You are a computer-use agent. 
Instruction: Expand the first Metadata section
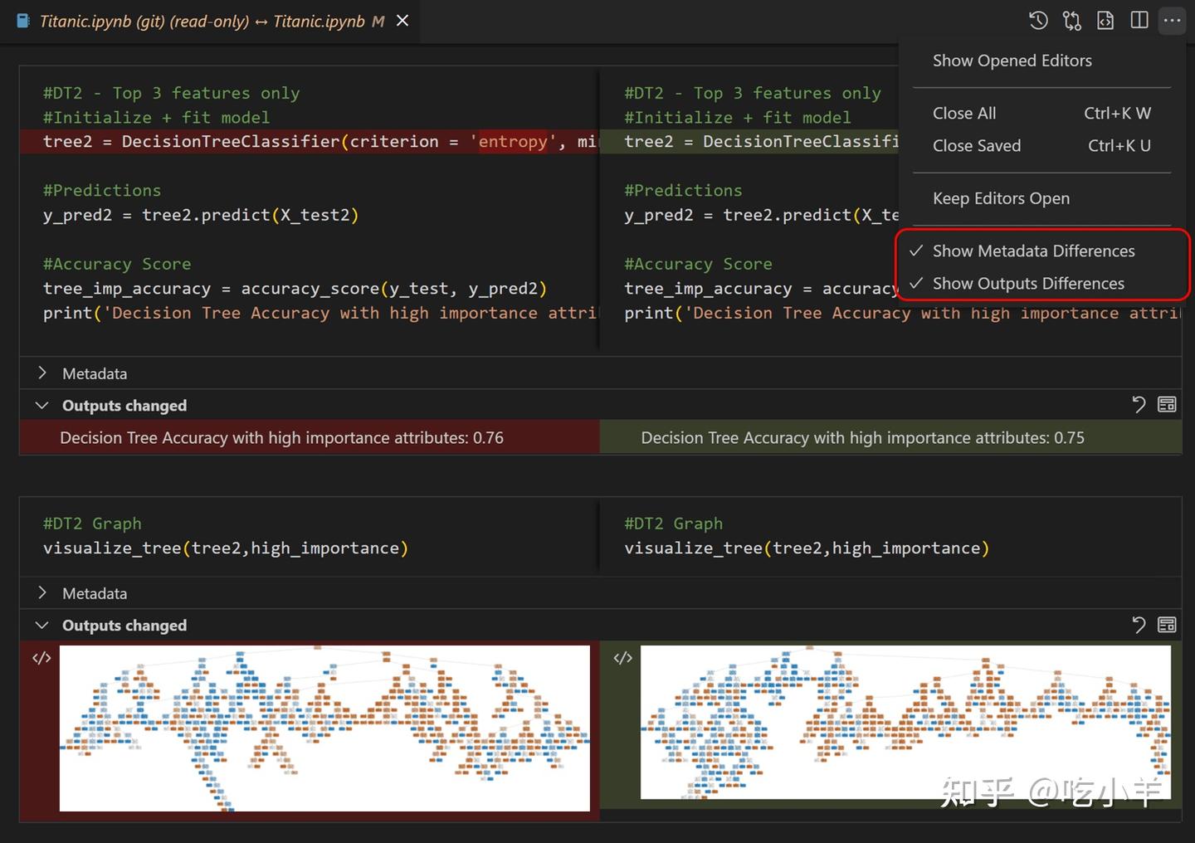(94, 373)
